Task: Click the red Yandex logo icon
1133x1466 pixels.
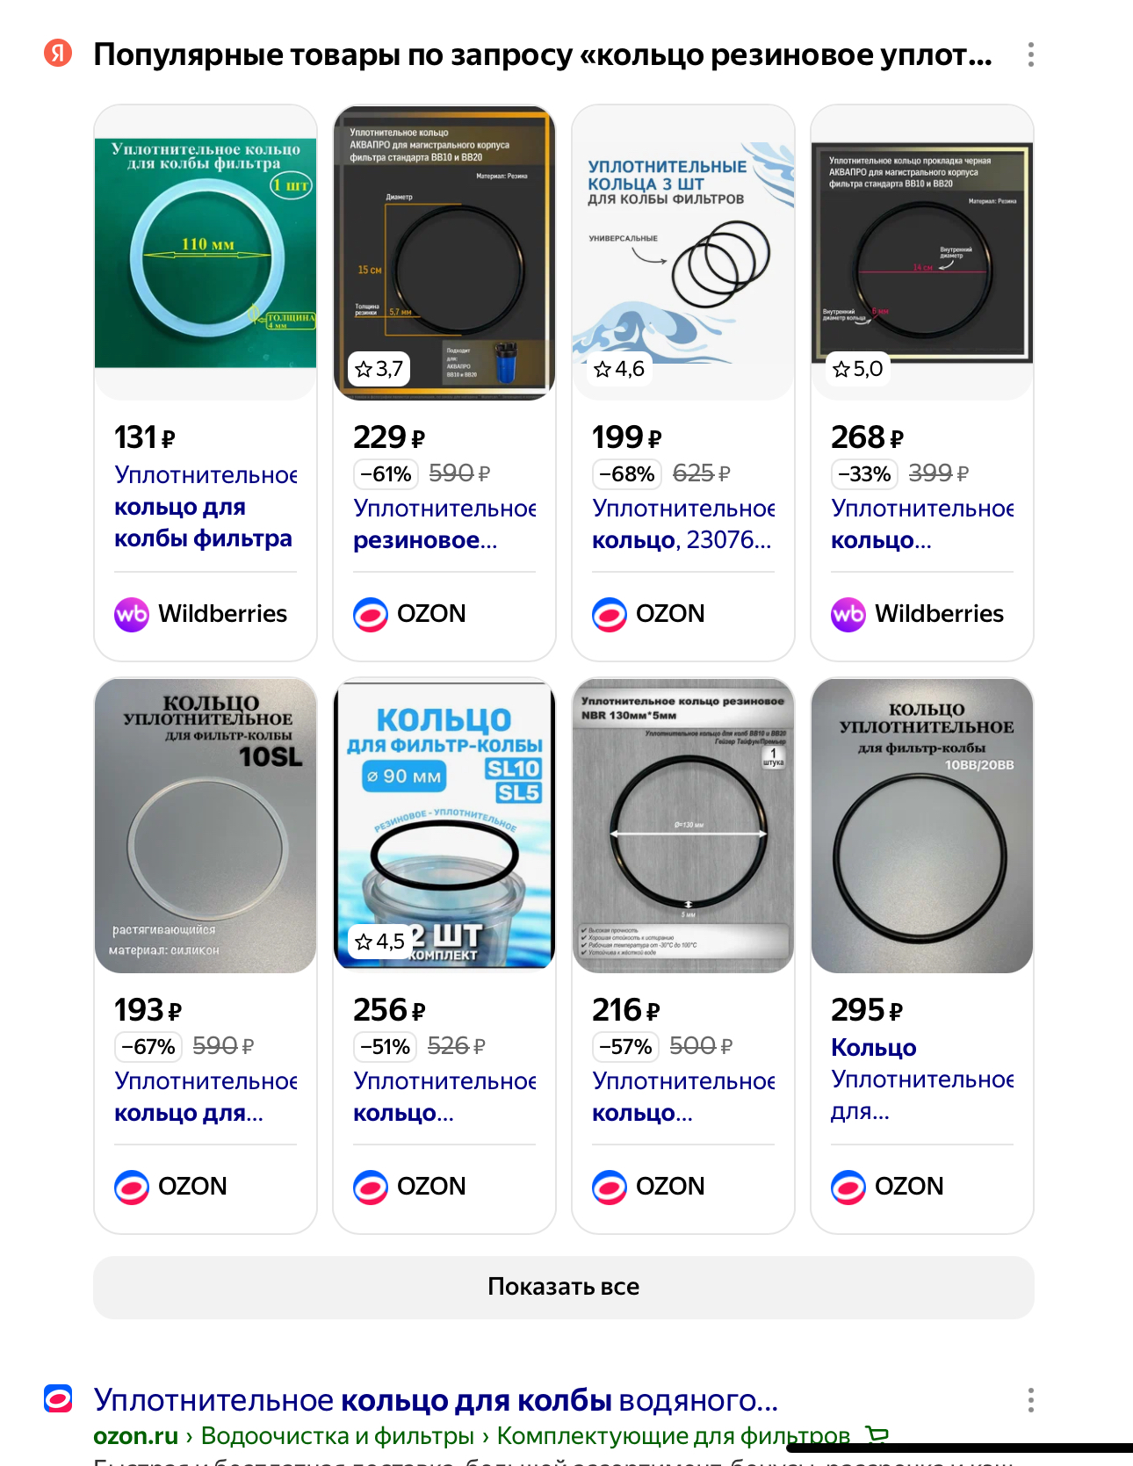Action: click(58, 54)
